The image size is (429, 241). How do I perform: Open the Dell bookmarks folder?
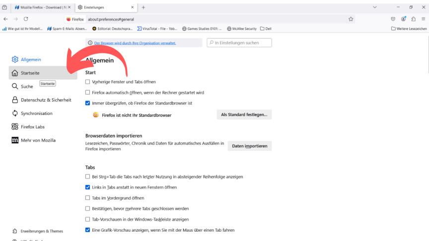(266, 29)
